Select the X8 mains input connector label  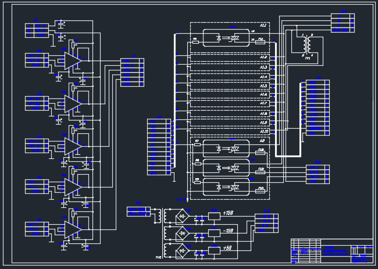(x=138, y=203)
